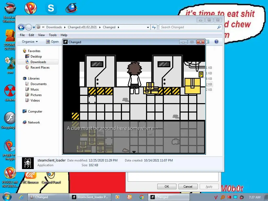Select Music library
The height and width of the screenshot is (201, 268).
point(35,90)
